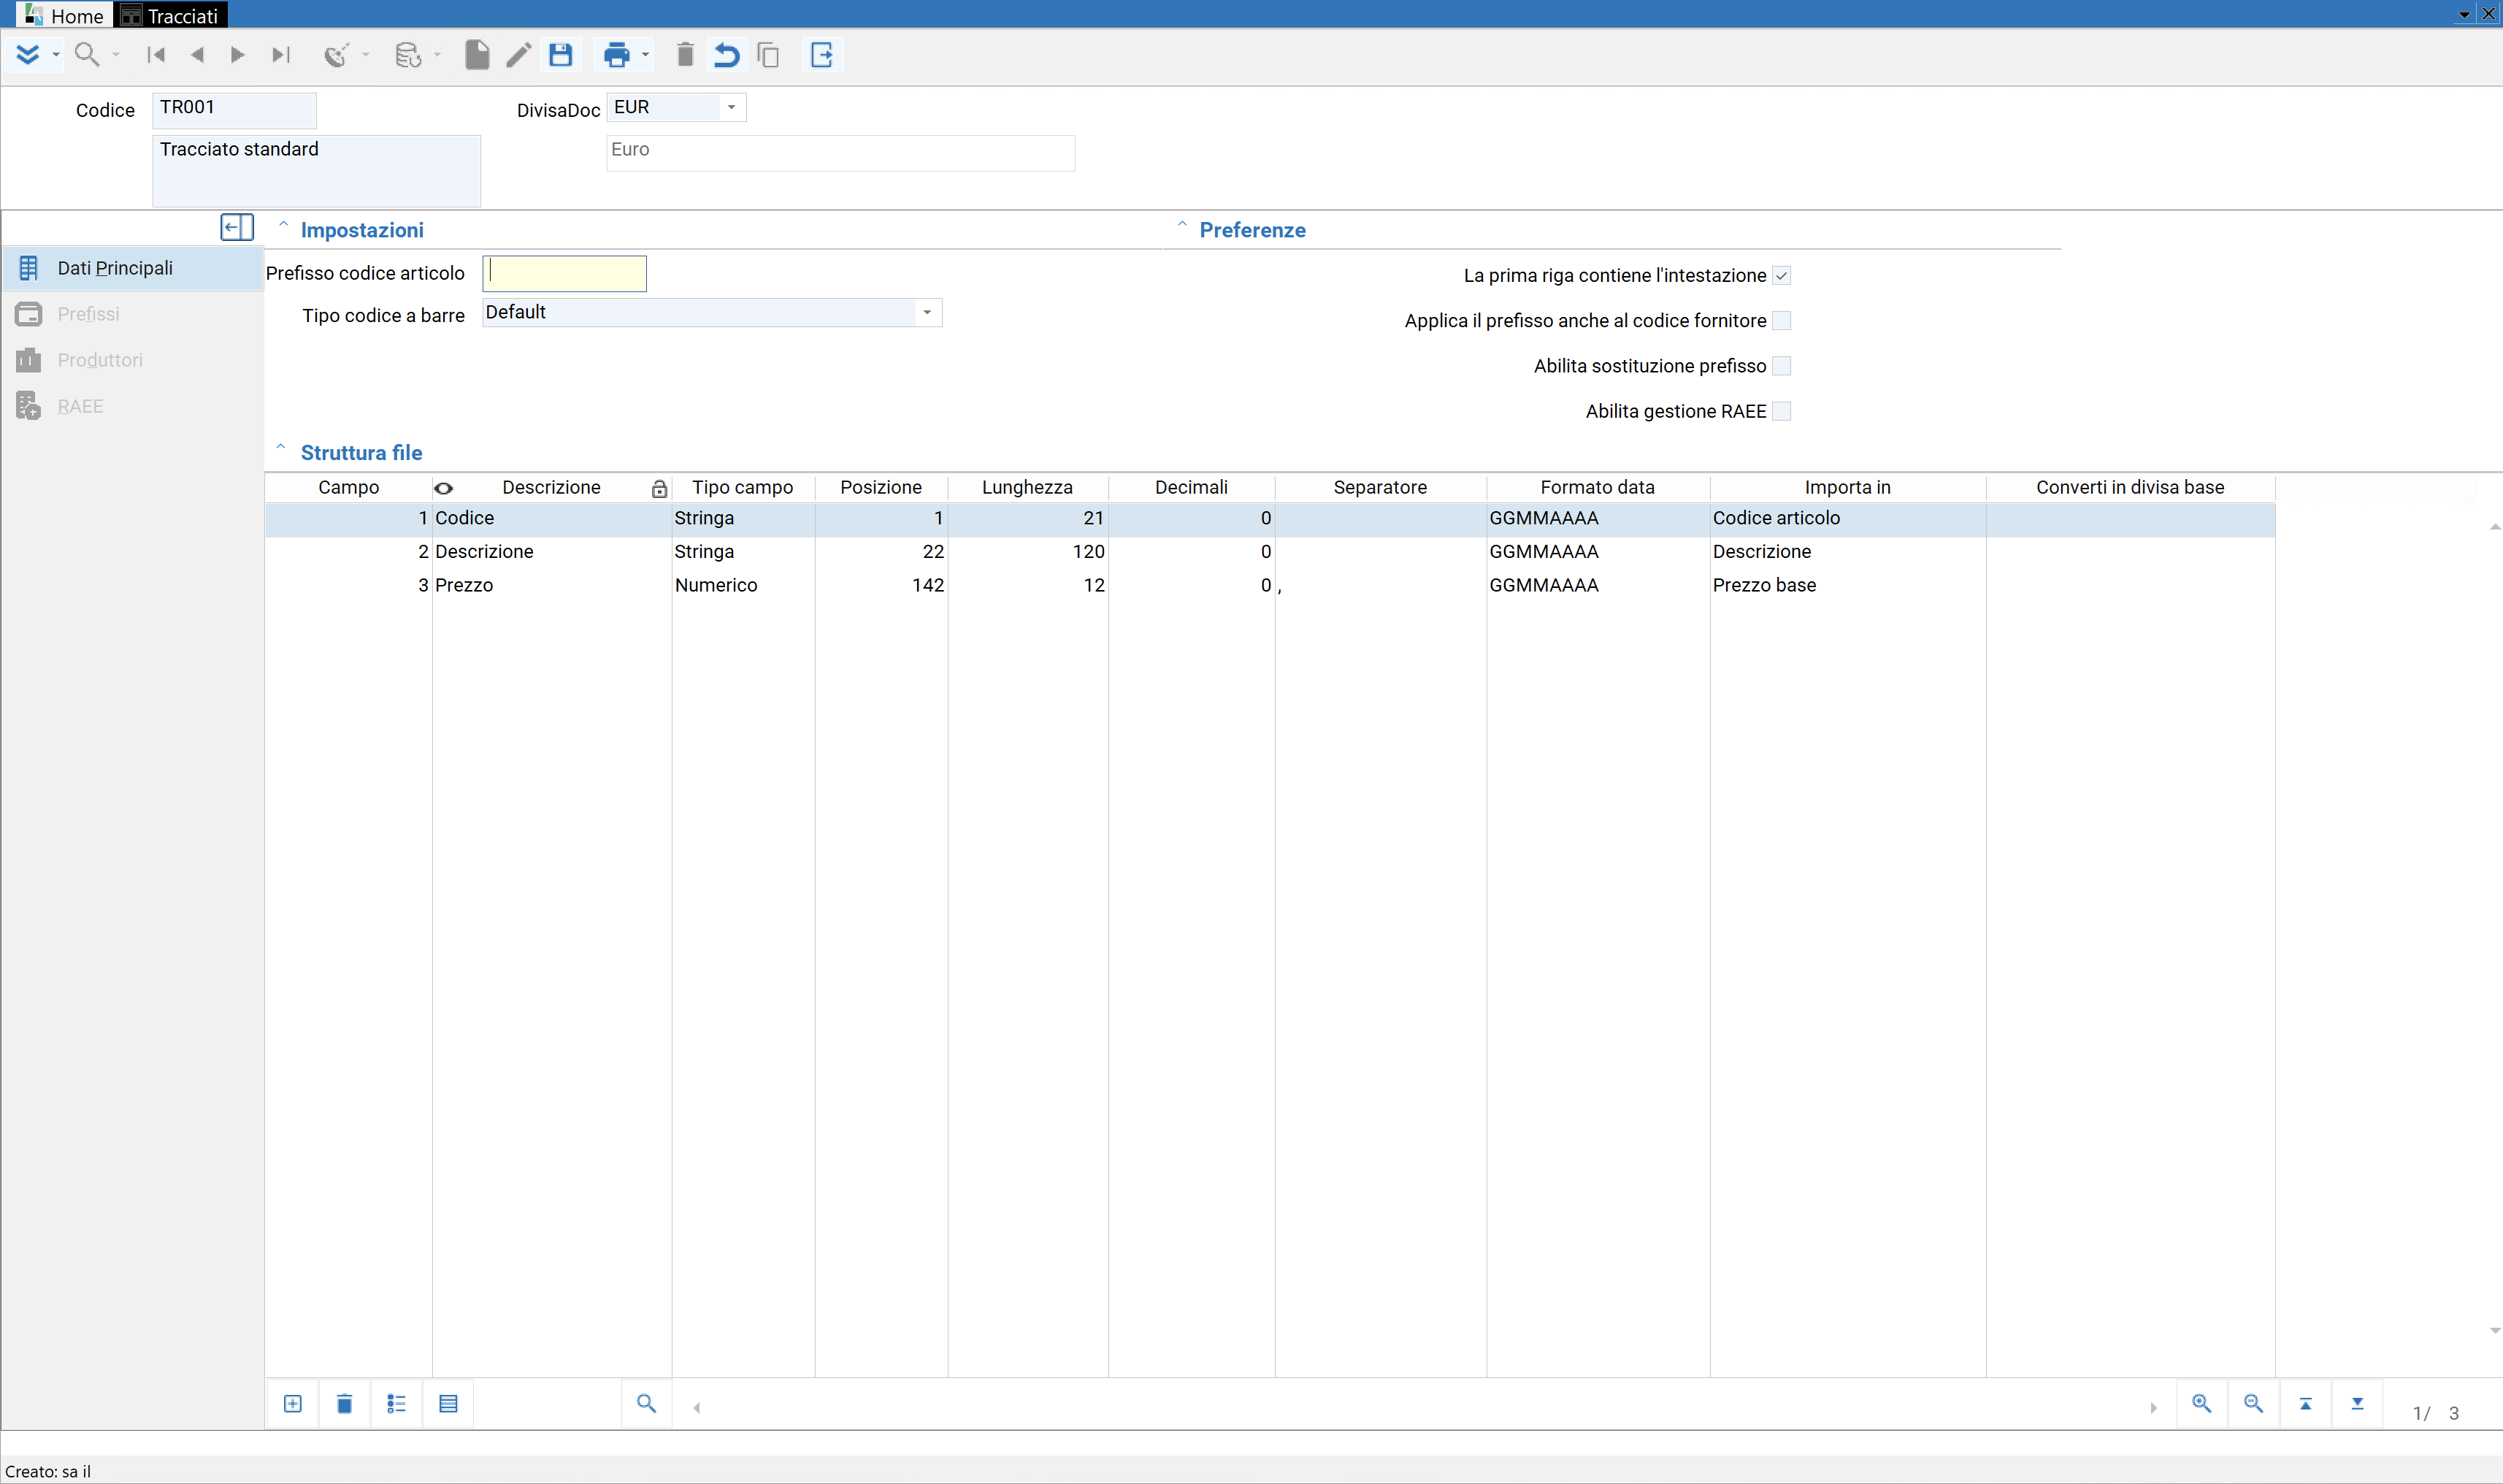Click the database tools icon
The width and height of the screenshot is (2503, 1484).
[x=408, y=55]
